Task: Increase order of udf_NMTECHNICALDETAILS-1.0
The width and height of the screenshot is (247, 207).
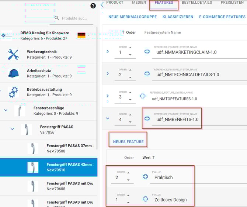Action: [x=130, y=70]
